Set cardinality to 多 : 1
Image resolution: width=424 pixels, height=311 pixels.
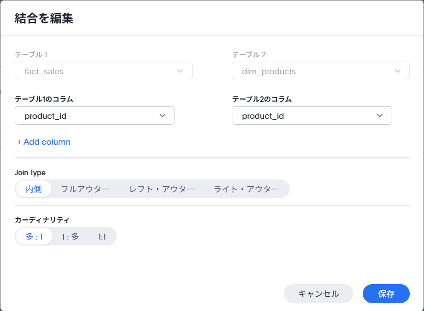(34, 237)
